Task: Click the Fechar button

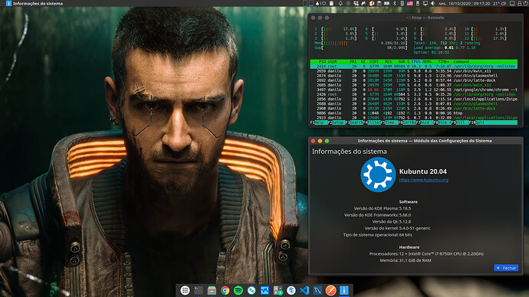Action: (507, 268)
